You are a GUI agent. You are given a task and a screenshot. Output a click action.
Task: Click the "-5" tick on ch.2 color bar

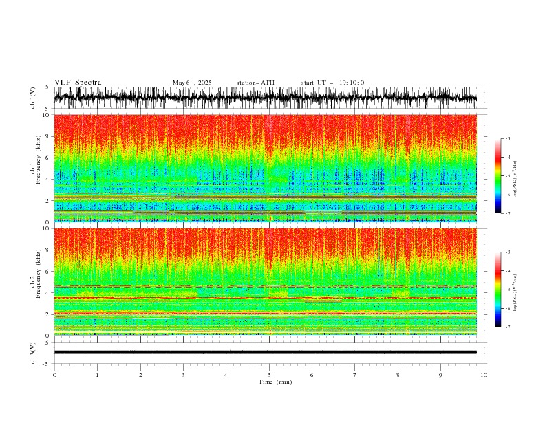508,290
